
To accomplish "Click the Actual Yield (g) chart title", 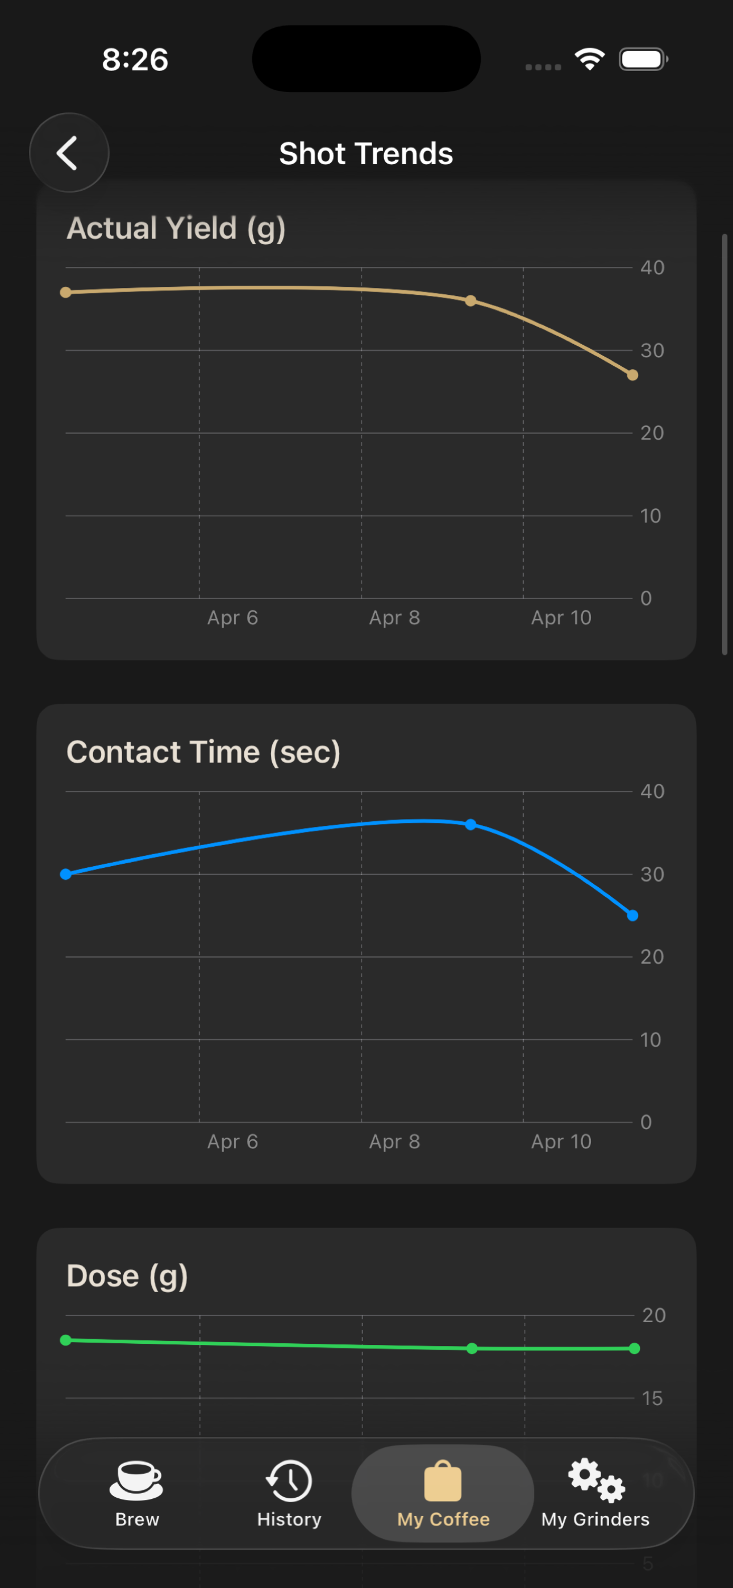I will [176, 229].
